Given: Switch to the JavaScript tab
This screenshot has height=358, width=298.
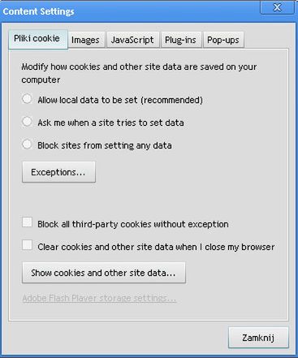Looking at the screenshot, I should coord(132,40).
